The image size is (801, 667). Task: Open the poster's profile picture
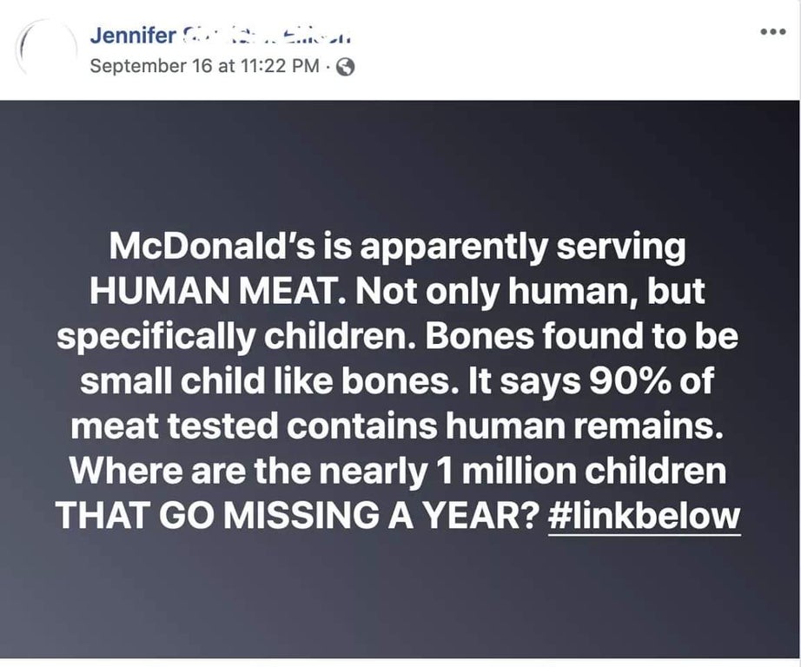tap(45, 49)
